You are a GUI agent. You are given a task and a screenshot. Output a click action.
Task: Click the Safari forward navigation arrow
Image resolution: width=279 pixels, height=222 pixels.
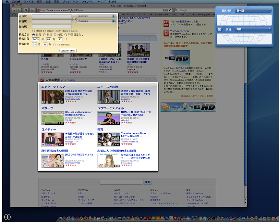[x=19, y=10]
